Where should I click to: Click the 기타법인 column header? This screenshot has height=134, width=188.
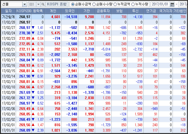(x=180, y=11)
